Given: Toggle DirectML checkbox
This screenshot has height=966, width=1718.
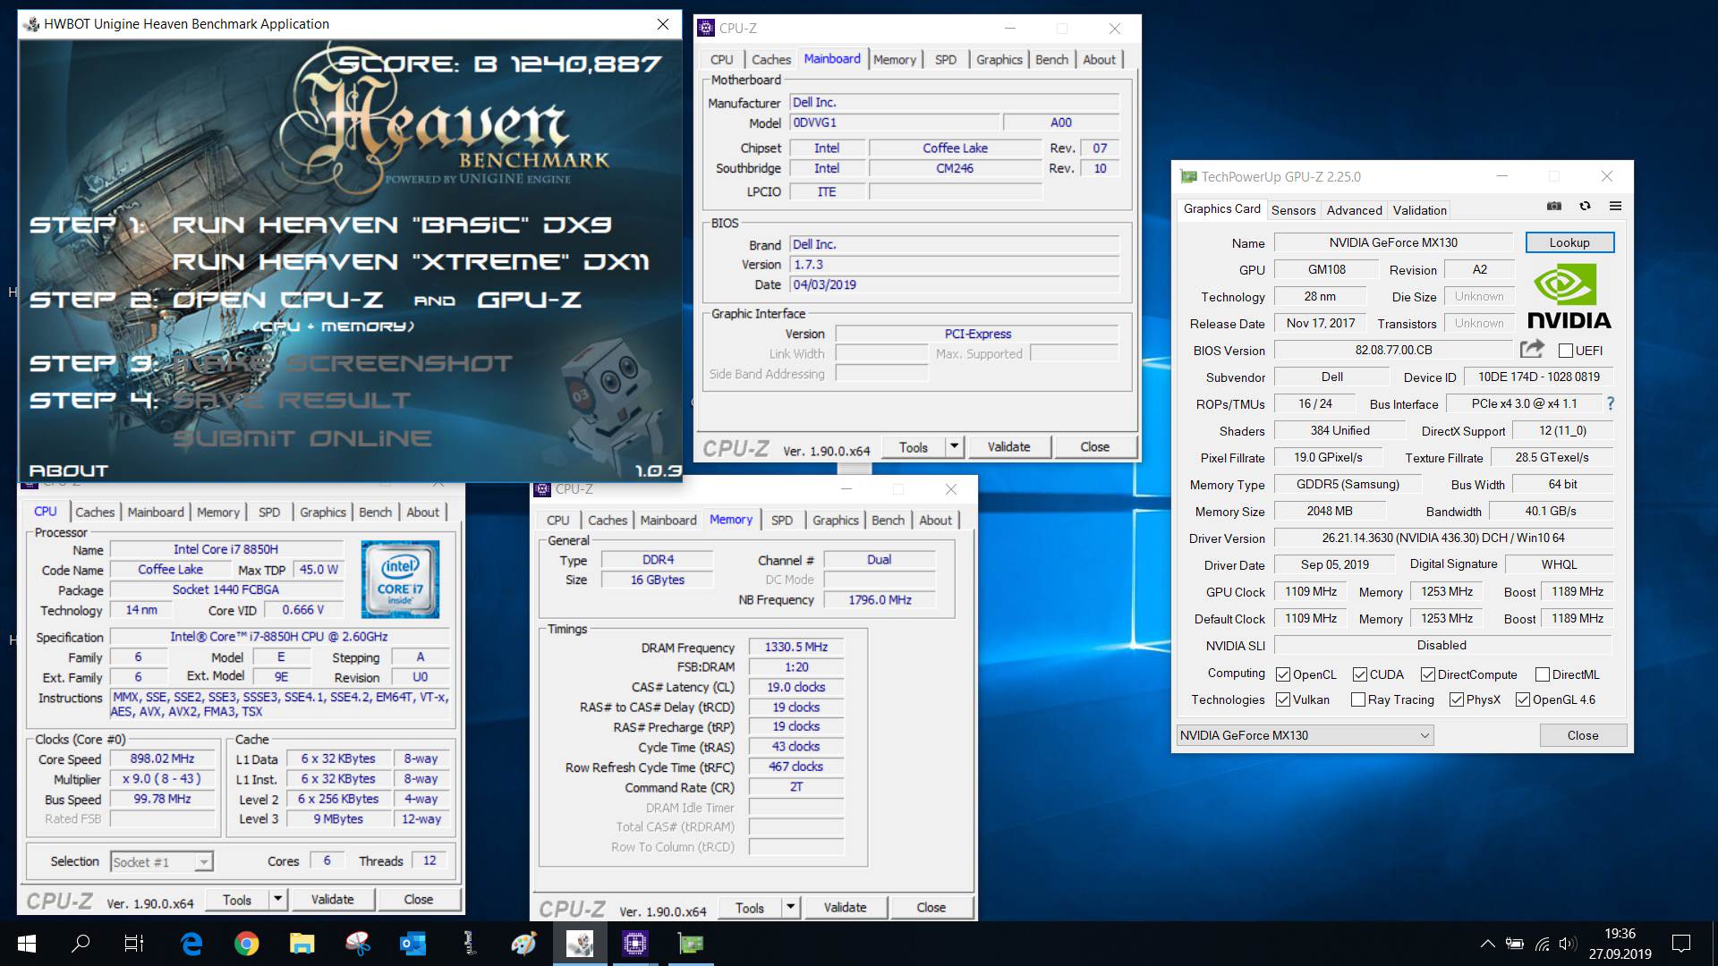Looking at the screenshot, I should (x=1543, y=674).
